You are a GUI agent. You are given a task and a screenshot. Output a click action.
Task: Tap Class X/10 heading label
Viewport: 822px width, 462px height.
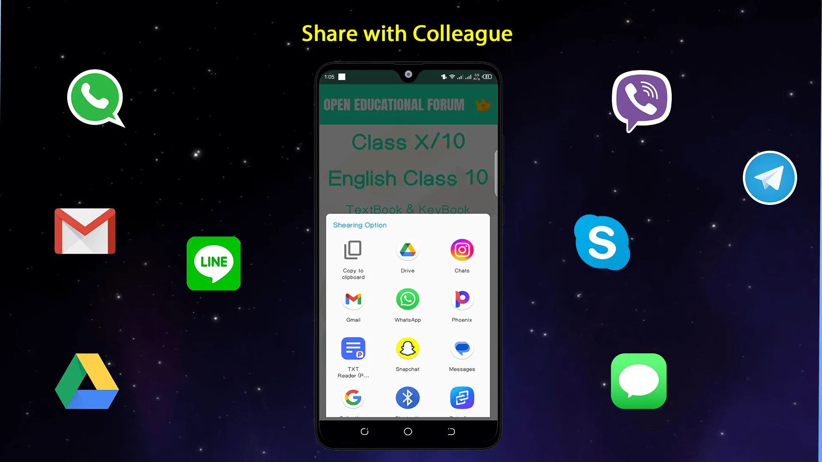(408, 142)
